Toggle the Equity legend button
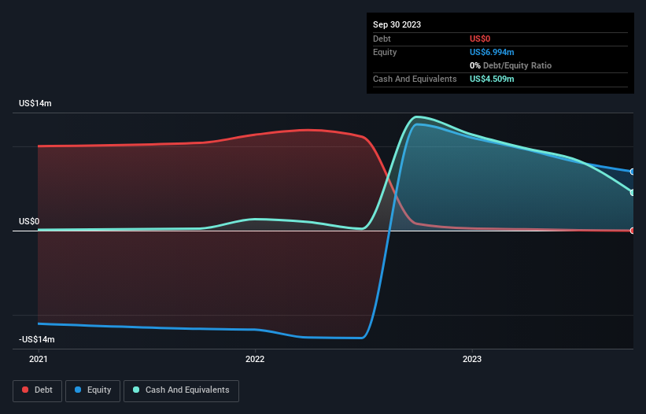The height and width of the screenshot is (414, 646). tap(93, 390)
